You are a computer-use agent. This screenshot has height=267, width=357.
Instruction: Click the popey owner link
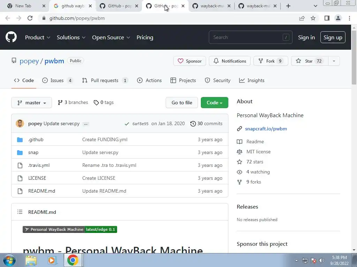(29, 61)
